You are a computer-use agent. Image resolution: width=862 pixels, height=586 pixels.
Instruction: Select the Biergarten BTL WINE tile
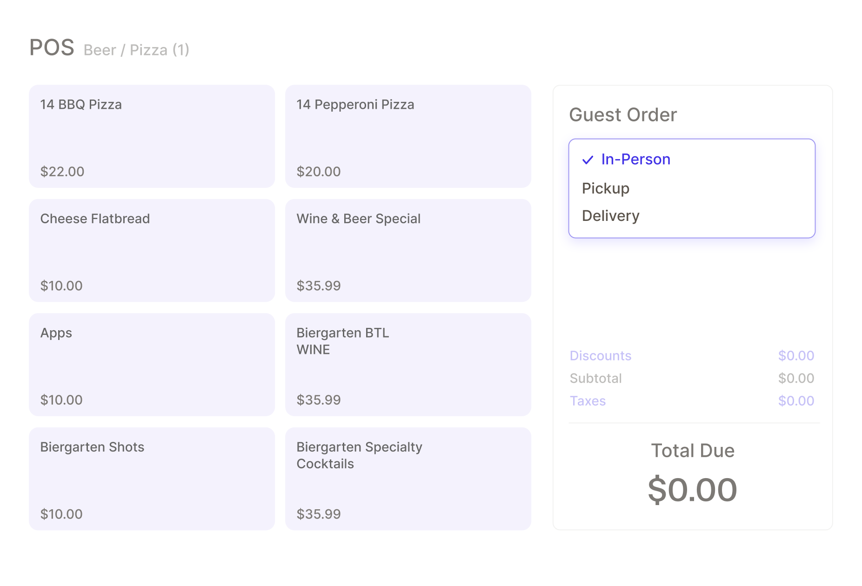click(408, 365)
